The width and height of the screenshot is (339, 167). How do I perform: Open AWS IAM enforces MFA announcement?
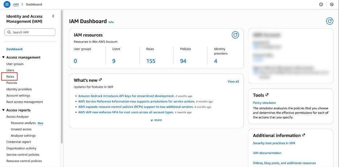(126, 113)
